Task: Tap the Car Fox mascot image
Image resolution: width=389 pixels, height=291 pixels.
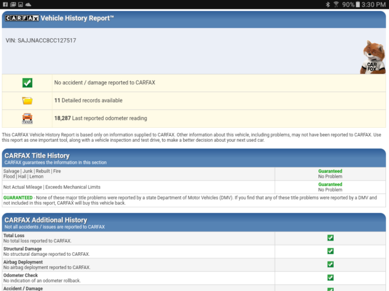Action: pyautogui.click(x=373, y=57)
